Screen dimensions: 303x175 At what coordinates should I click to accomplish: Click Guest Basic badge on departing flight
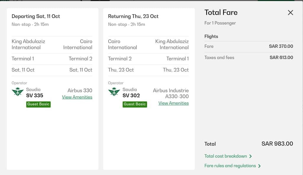[x=38, y=104]
